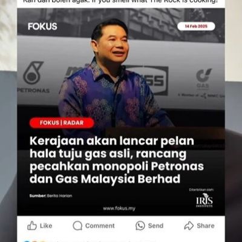Image resolution: width=242 pixels, height=242 pixels.
Task: Click the Comment speech bubble icon
Action: point(77,226)
